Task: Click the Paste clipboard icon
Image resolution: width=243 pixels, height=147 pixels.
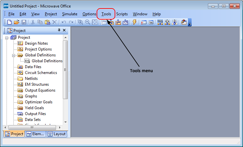Action: coord(47,22)
